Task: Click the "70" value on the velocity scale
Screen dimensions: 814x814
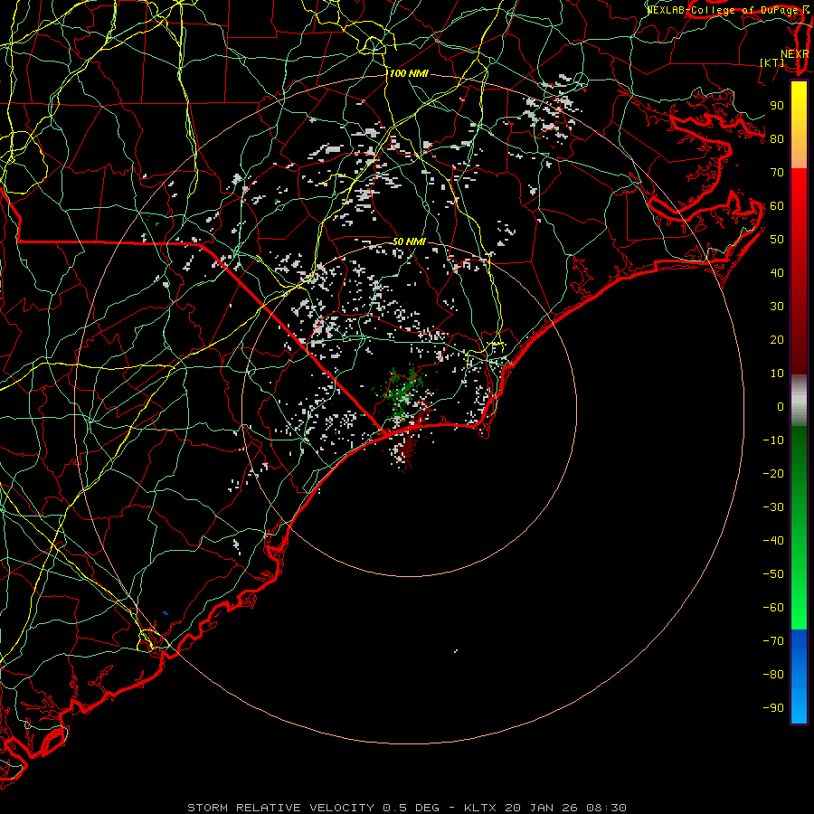Action: point(777,173)
